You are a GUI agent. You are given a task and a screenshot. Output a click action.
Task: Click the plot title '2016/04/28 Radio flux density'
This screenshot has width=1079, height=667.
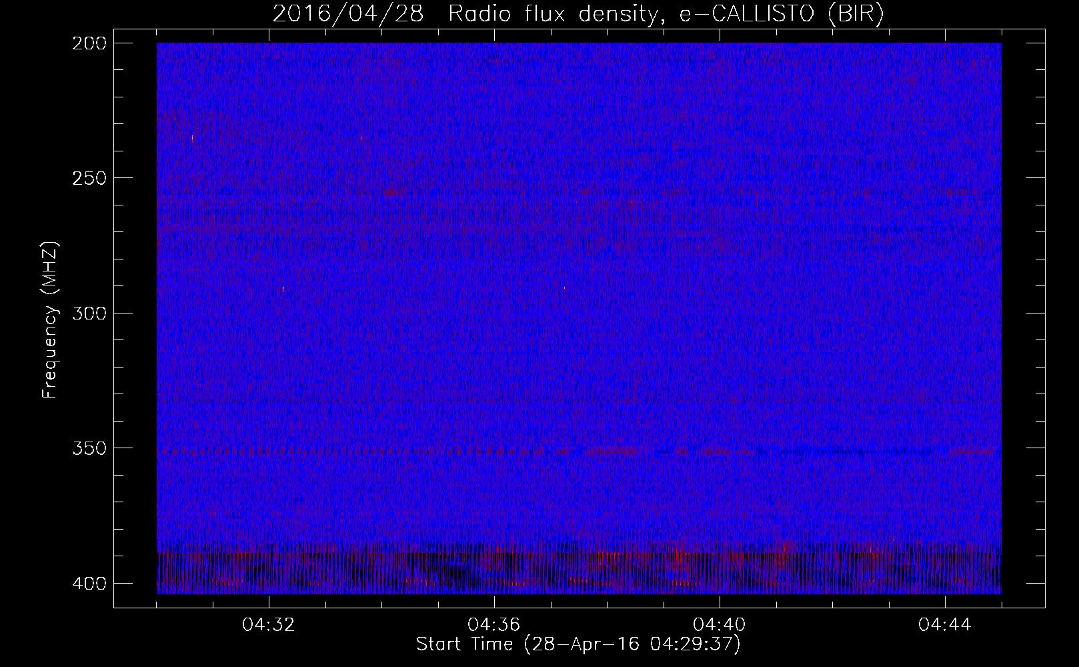(578, 14)
